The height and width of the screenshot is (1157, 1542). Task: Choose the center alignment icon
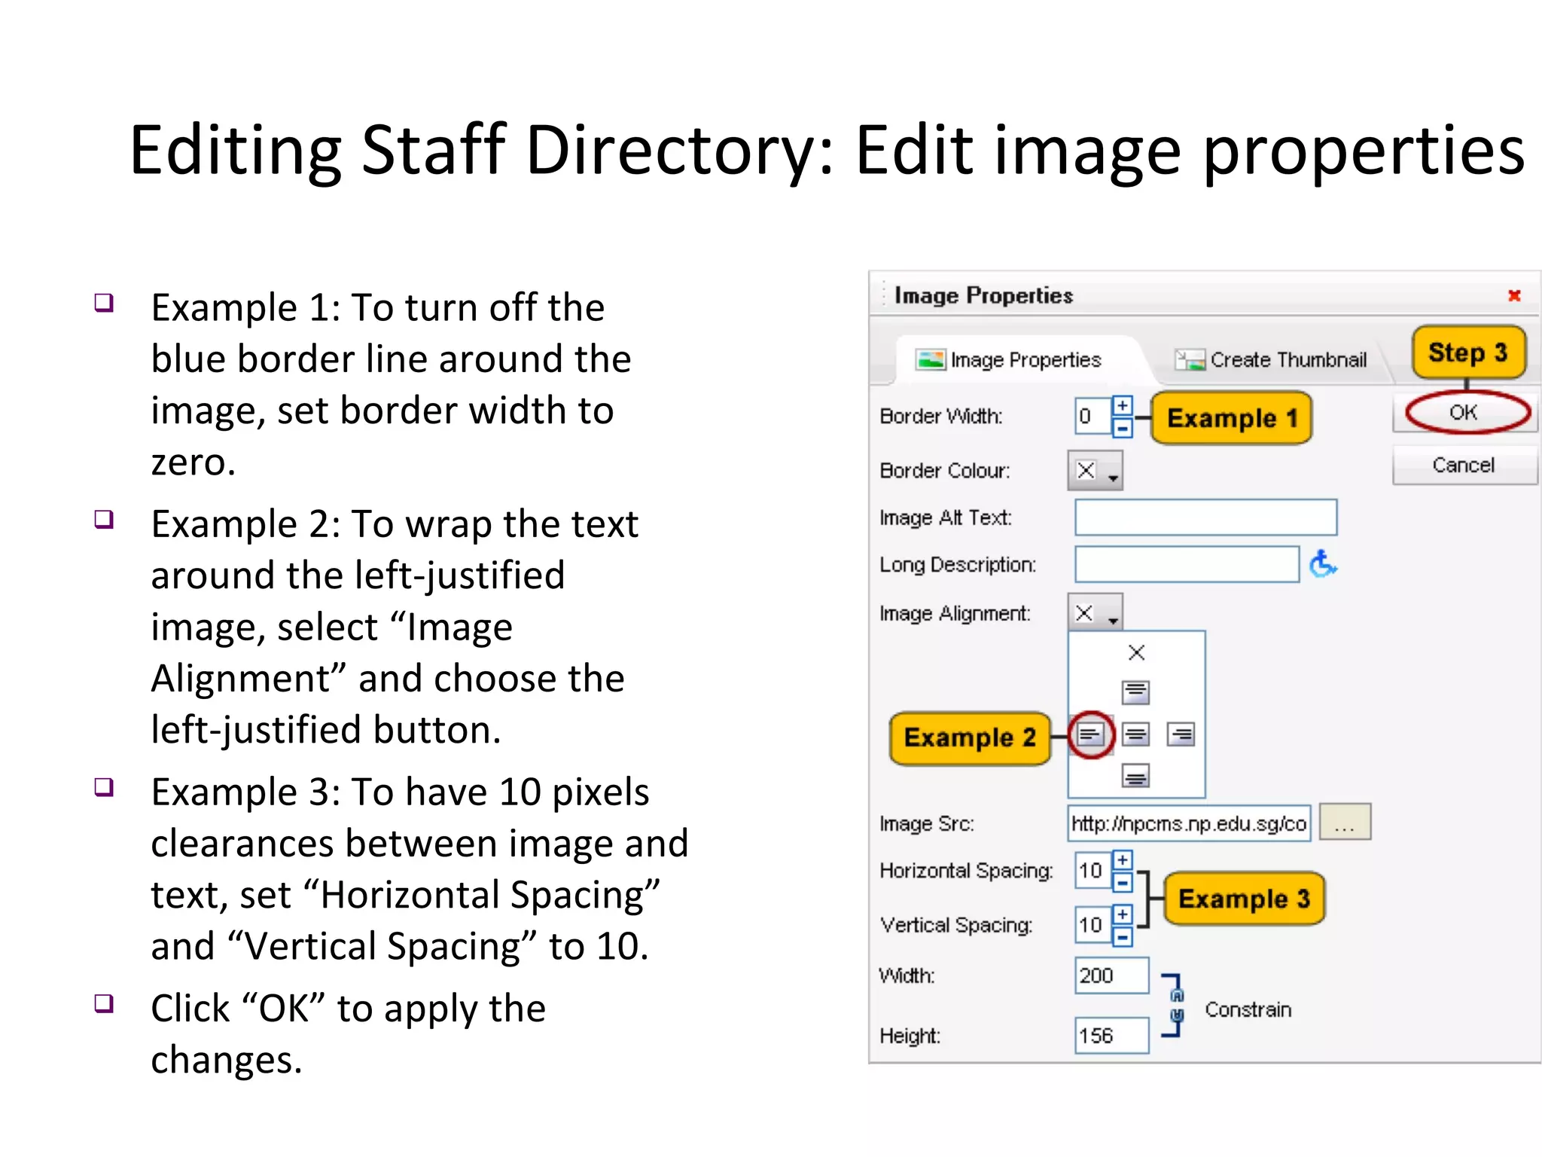click(x=1136, y=734)
